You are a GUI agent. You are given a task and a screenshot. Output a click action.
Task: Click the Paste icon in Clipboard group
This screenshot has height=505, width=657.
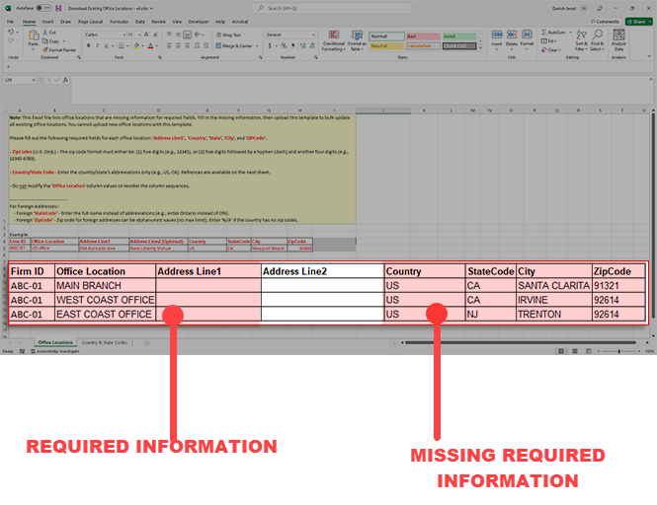[x=34, y=38]
